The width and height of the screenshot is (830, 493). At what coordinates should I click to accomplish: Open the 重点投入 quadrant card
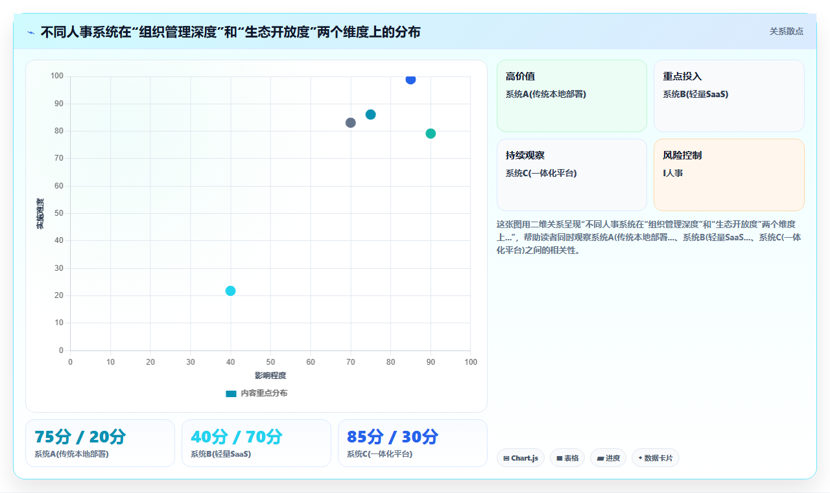tap(729, 96)
